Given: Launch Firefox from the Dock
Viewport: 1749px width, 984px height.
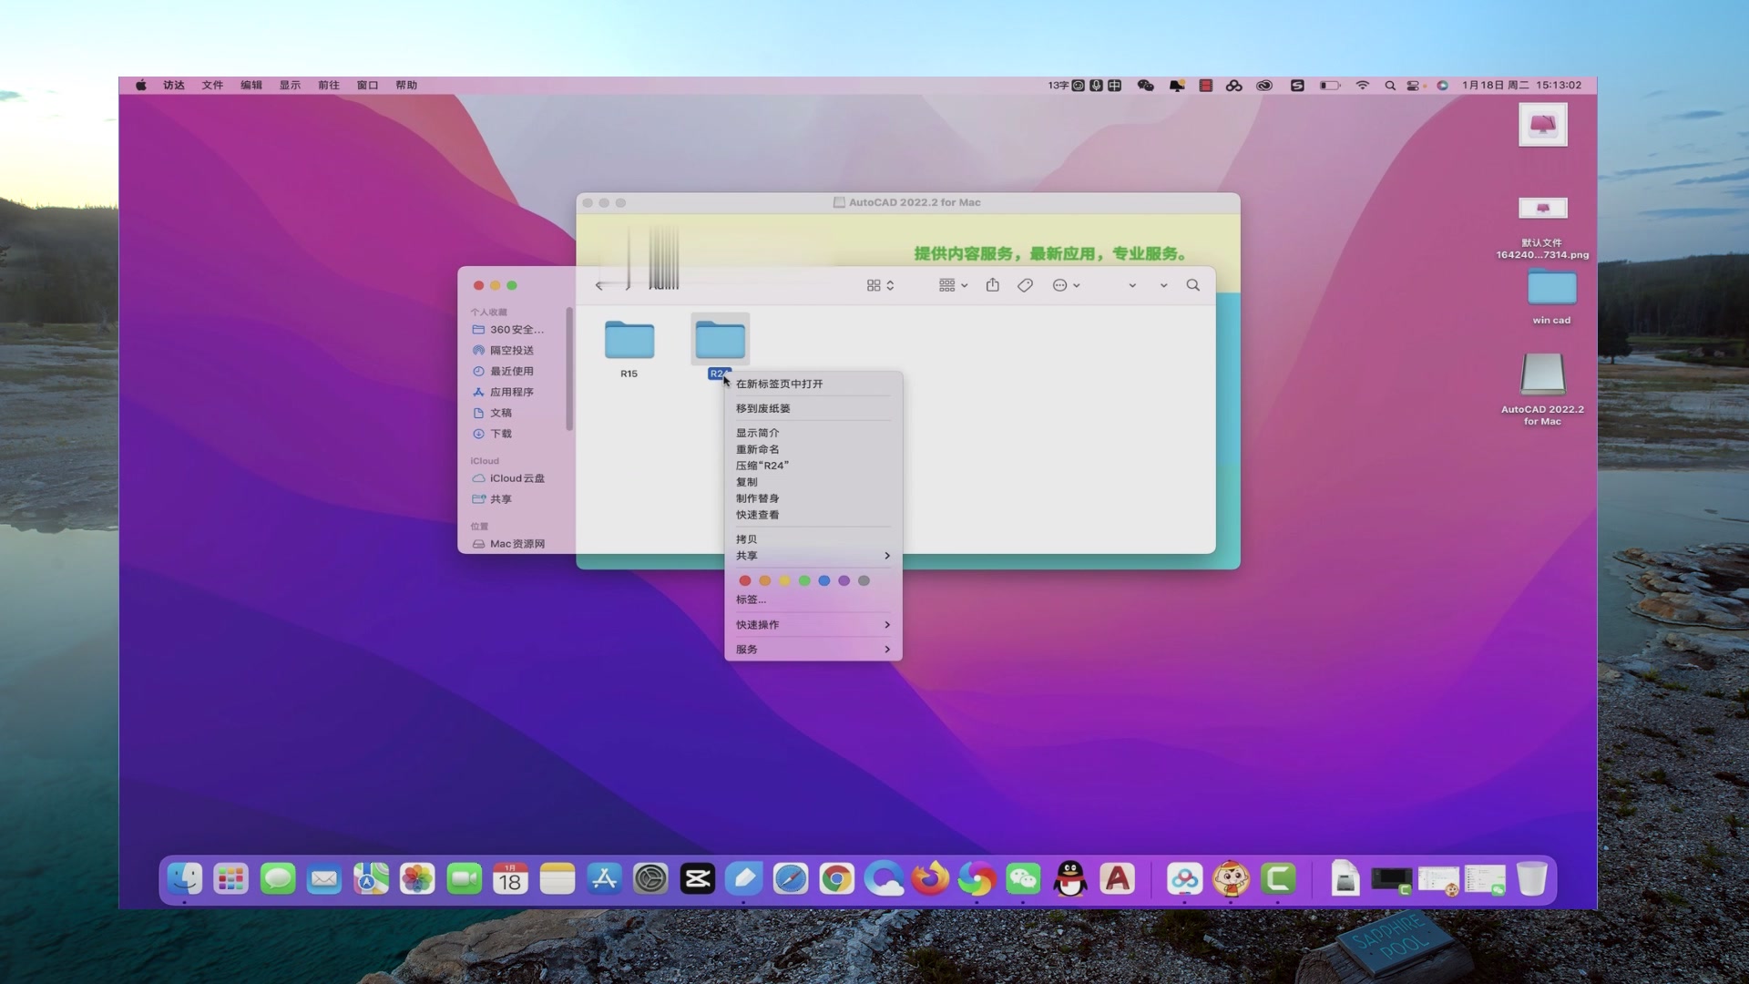Looking at the screenshot, I should click(930, 879).
